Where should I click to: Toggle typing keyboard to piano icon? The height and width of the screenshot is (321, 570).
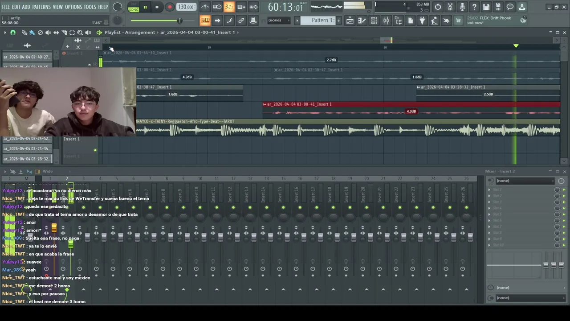click(205, 21)
